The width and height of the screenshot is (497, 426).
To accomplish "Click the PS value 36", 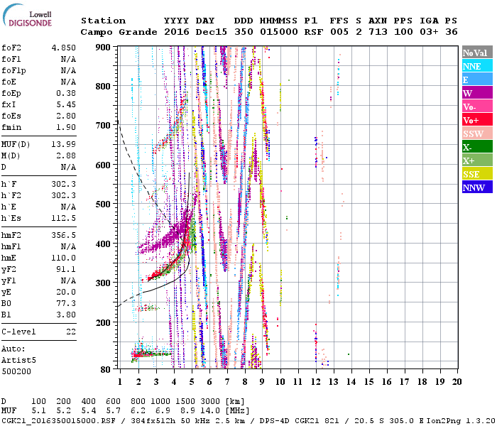I will click(452, 32).
